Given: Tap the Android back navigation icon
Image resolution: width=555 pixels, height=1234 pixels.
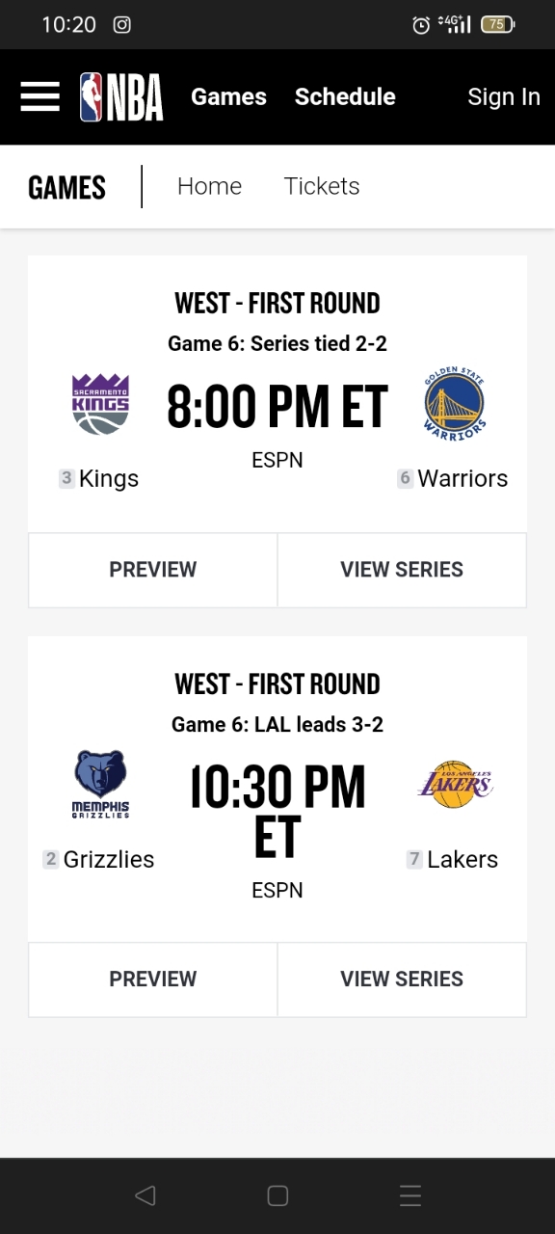Looking at the screenshot, I should tap(145, 1195).
